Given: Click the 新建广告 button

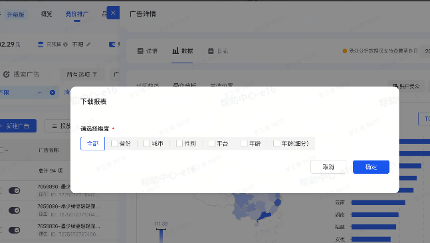Looking at the screenshot, I should [x=17, y=126].
